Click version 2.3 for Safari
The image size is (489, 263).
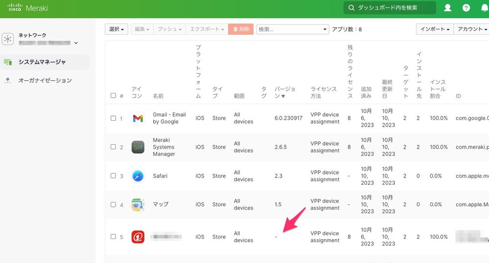[x=279, y=176]
